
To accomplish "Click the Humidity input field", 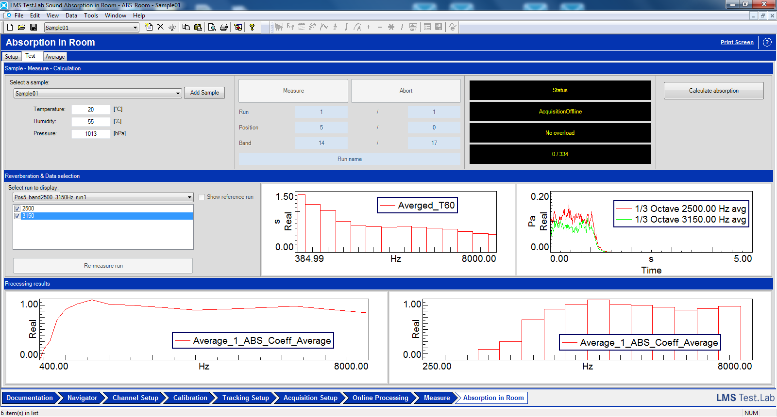I will (91, 122).
